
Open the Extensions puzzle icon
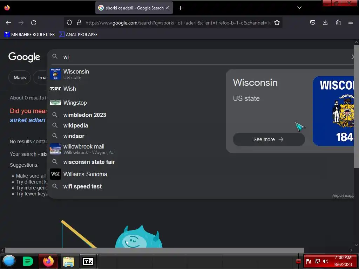coord(338,22)
